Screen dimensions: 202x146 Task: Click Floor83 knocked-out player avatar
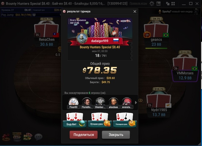pos(73,101)
